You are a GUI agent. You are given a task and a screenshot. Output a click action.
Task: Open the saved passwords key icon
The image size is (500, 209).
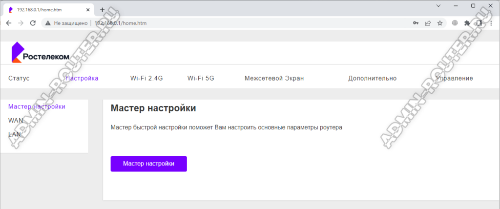point(416,23)
